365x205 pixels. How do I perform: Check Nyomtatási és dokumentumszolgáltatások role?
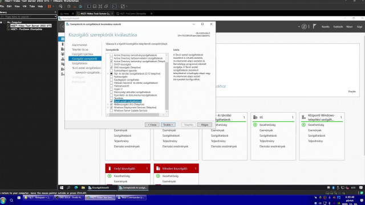tap(111, 95)
